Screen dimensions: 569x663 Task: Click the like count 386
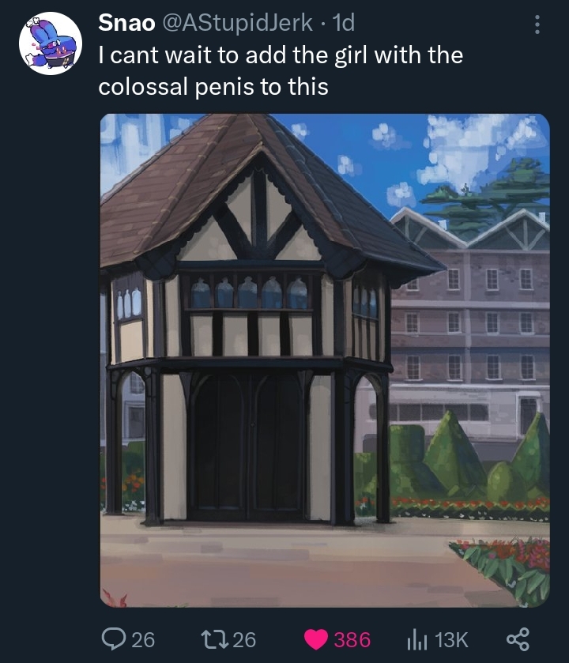352,639
